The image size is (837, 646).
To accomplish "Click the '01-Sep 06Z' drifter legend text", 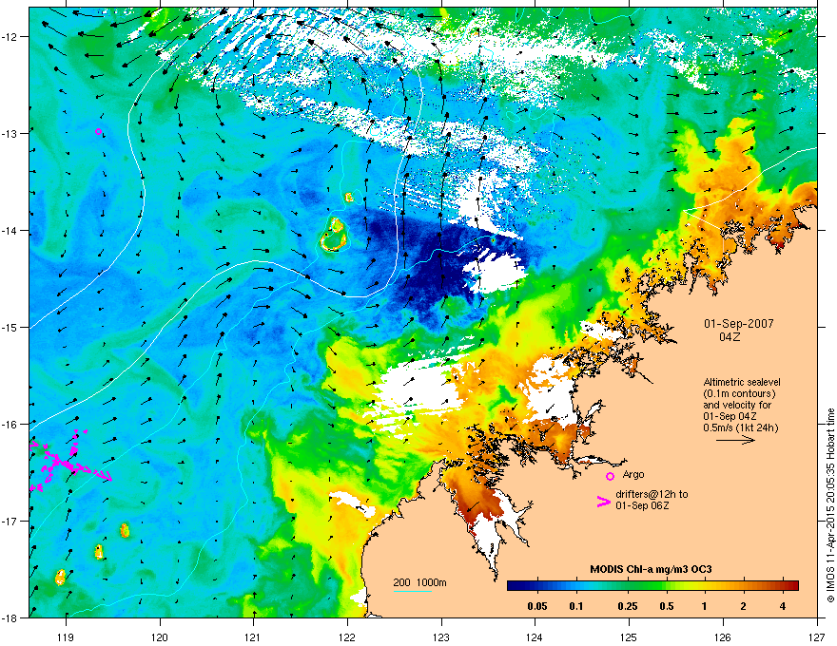I will (x=642, y=505).
